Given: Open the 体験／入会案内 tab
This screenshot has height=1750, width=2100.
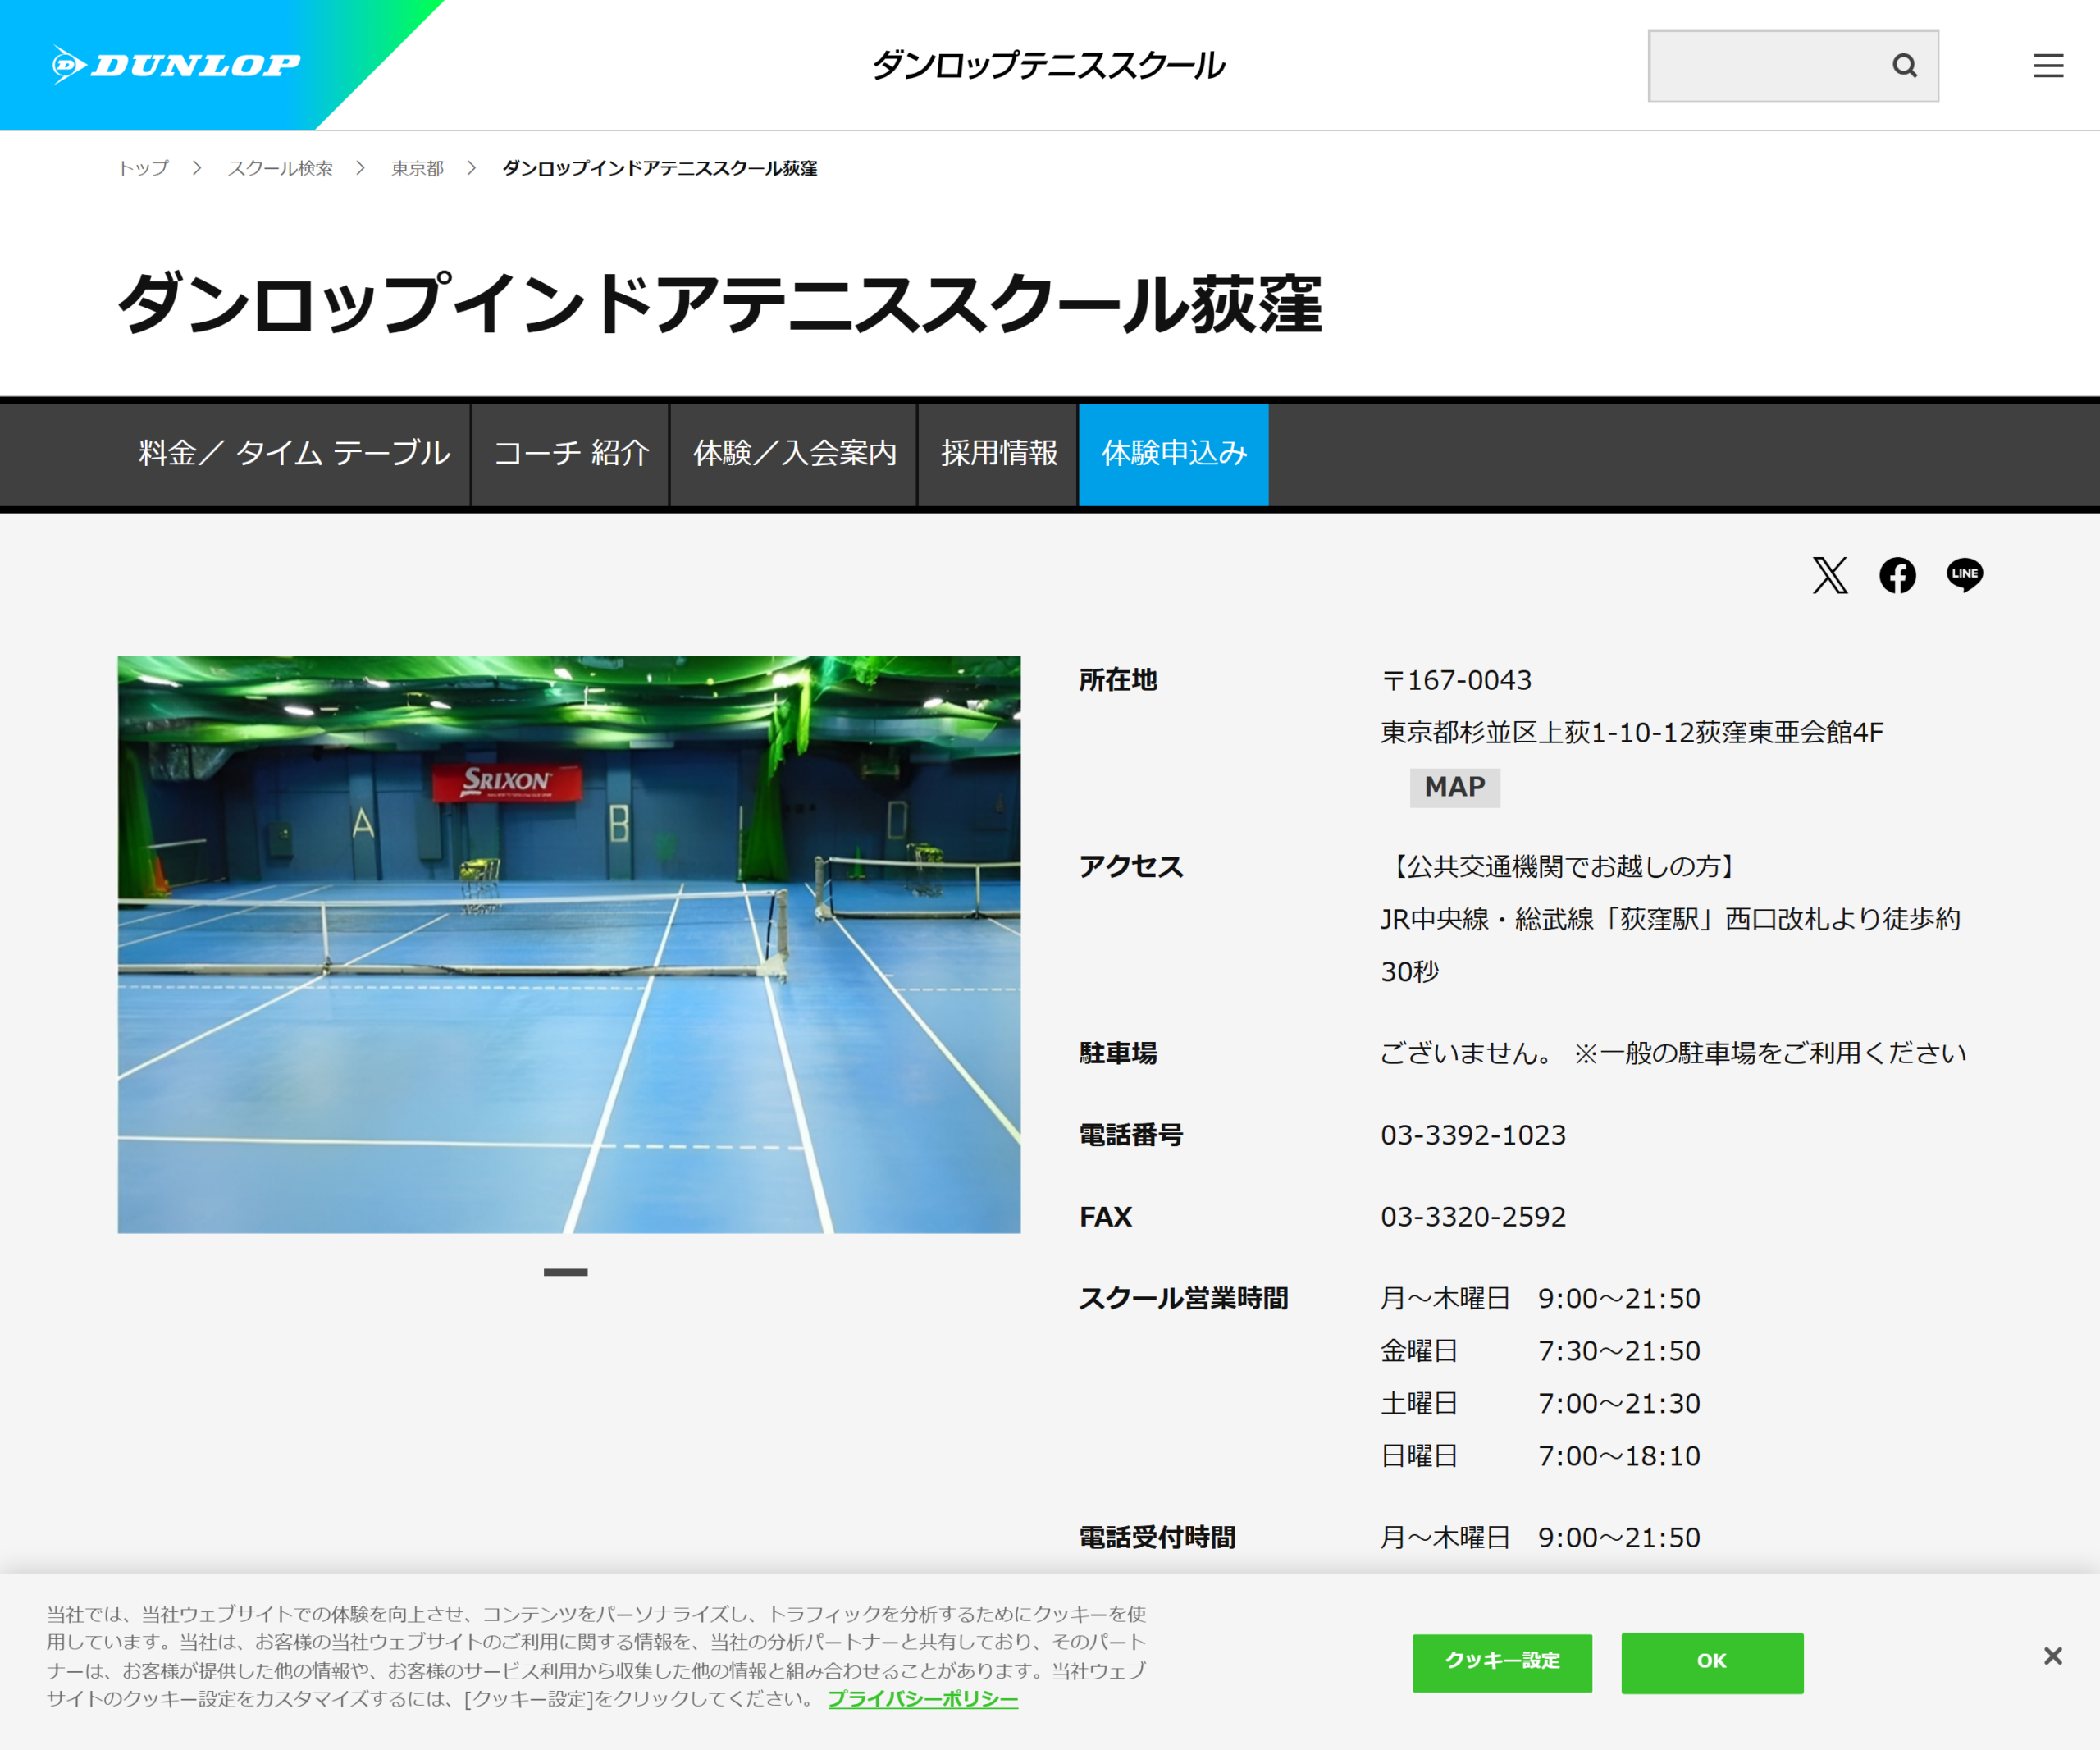Looking at the screenshot, I should tap(795, 454).
